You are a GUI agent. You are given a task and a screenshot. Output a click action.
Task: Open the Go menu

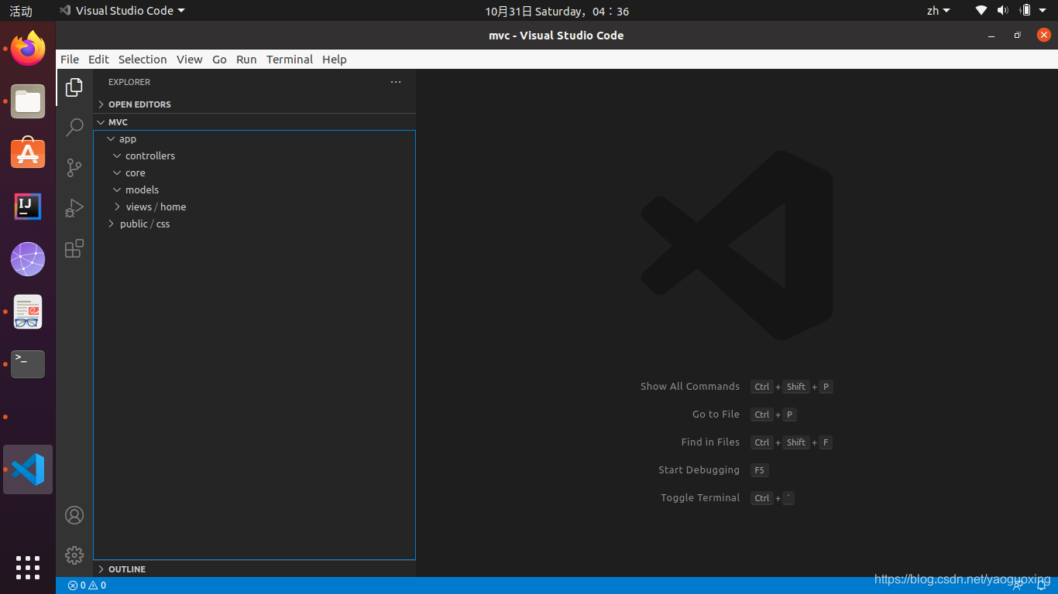click(x=219, y=60)
